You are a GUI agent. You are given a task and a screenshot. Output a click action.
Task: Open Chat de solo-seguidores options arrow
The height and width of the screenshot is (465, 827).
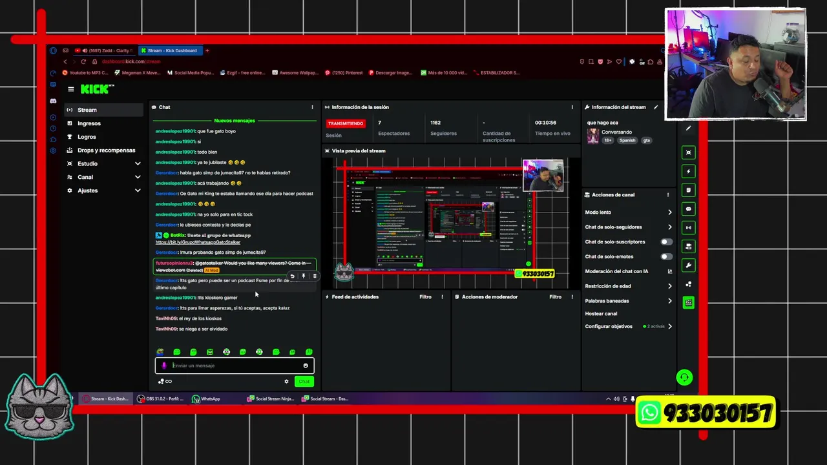tap(669, 227)
